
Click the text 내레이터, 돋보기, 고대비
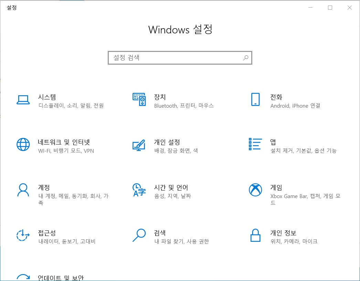(67, 241)
